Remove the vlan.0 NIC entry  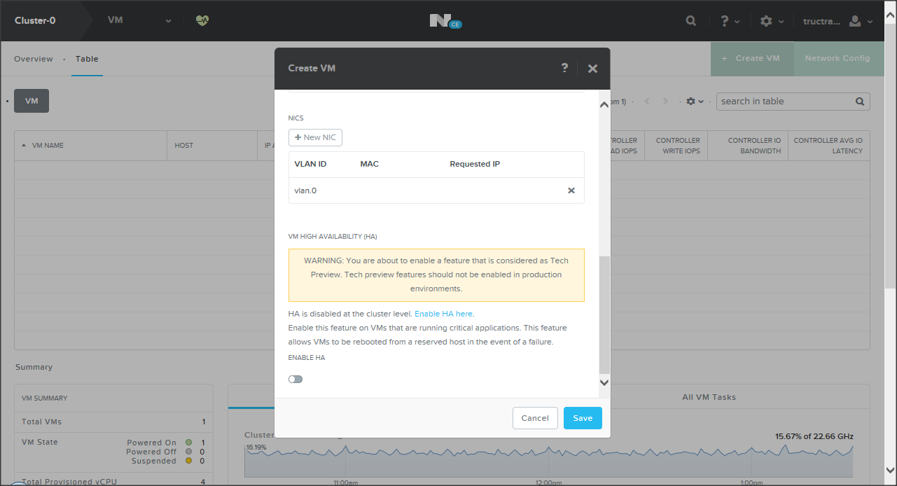coord(571,190)
